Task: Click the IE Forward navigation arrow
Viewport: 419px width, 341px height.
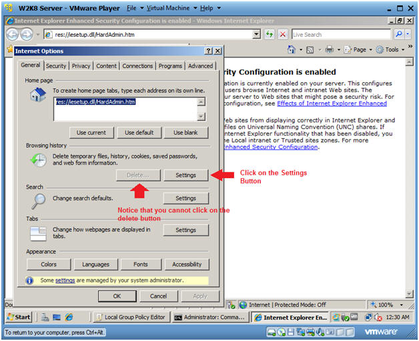Action: pos(27,35)
